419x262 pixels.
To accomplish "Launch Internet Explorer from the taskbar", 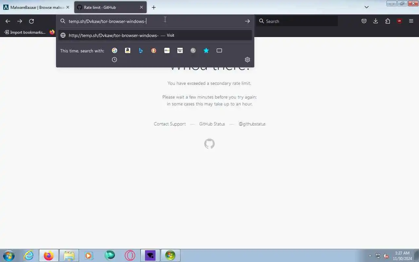I will [29, 255].
